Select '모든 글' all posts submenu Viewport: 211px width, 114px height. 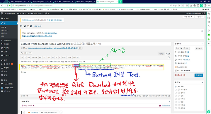click(x=4, y=27)
